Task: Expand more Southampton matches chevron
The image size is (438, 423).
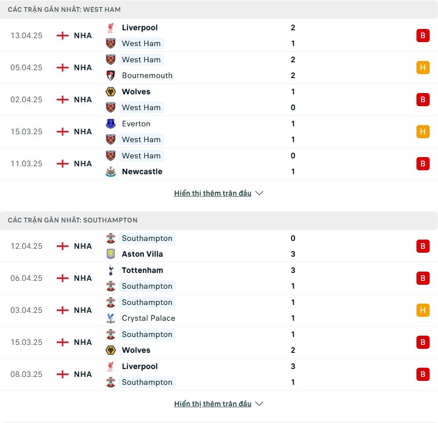Action: pos(259,404)
